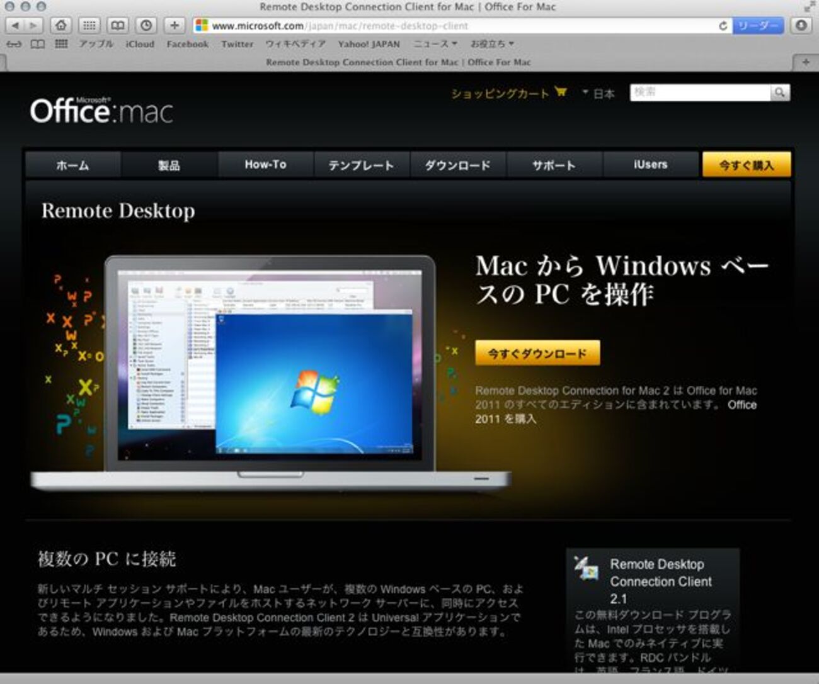
Task: Open the 製品 navigation tab
Action: click(169, 165)
